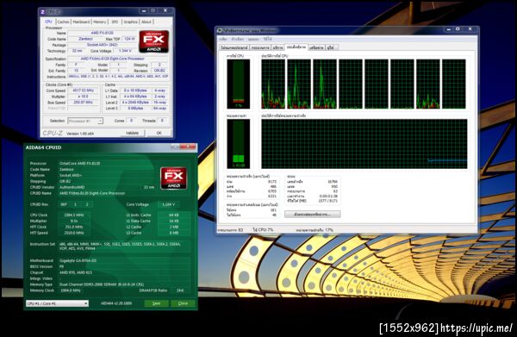The width and height of the screenshot is (517, 337).
Task: Click the Zambezi code name value in CPU-Z
Action: pos(85,39)
